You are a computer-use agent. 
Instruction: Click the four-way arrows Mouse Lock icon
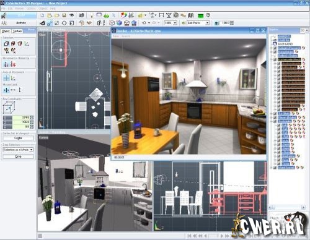click(x=6, y=90)
